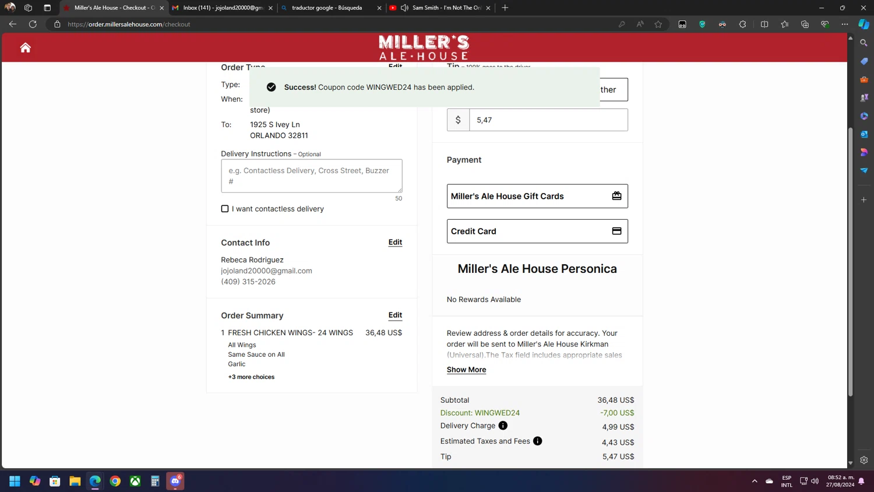Open the sidebar Outlook icon

pyautogui.click(x=864, y=134)
